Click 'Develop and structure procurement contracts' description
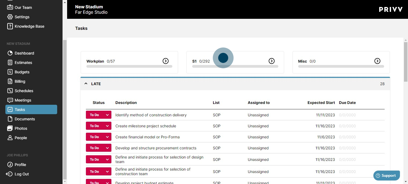Screen dimensions: 408x184 156,148
